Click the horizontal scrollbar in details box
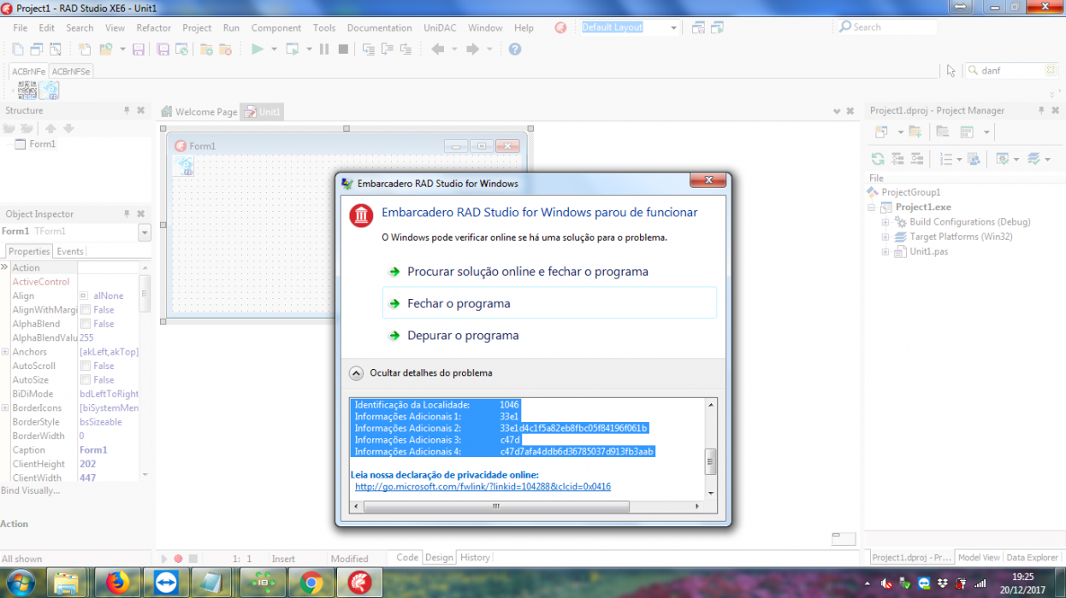The height and width of the screenshot is (598, 1066). click(x=497, y=507)
